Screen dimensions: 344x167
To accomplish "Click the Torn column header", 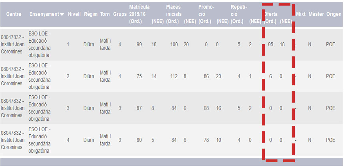I will pyautogui.click(x=105, y=14).
